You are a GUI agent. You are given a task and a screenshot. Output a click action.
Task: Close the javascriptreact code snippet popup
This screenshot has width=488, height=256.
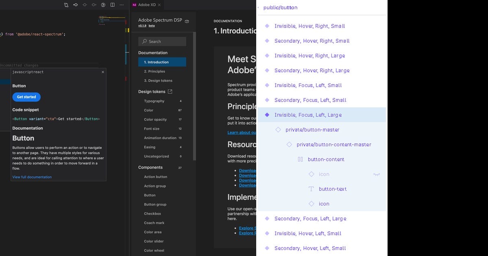pyautogui.click(x=102, y=72)
